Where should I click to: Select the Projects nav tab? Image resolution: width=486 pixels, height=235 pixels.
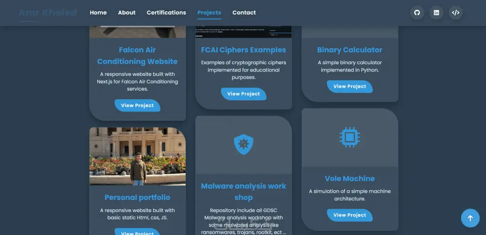point(209,13)
